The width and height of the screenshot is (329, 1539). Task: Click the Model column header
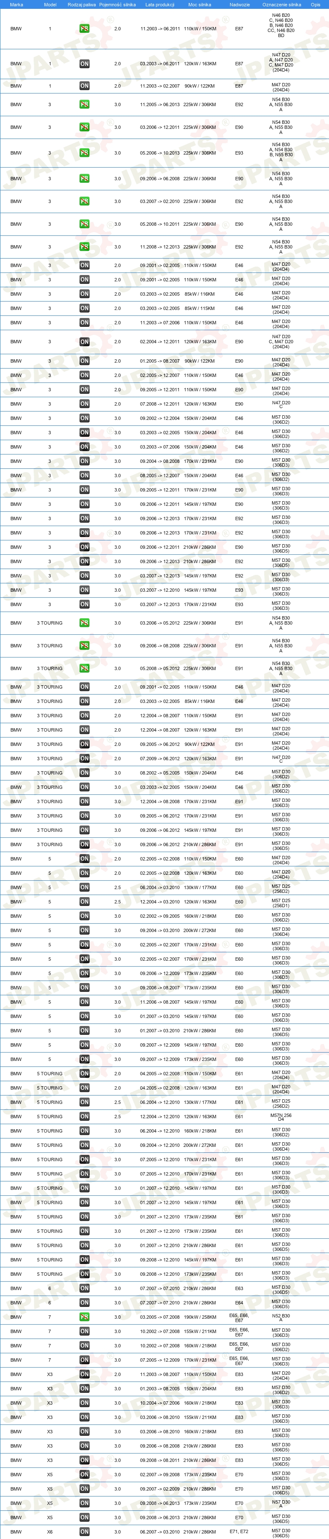pyautogui.click(x=50, y=4)
